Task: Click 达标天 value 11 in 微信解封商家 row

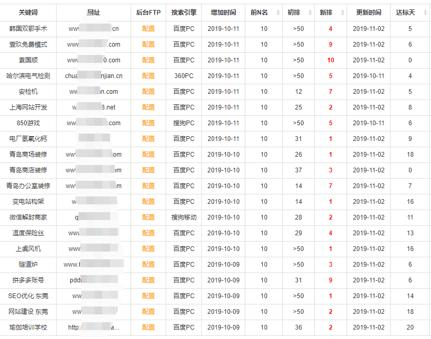Action: tap(410, 217)
